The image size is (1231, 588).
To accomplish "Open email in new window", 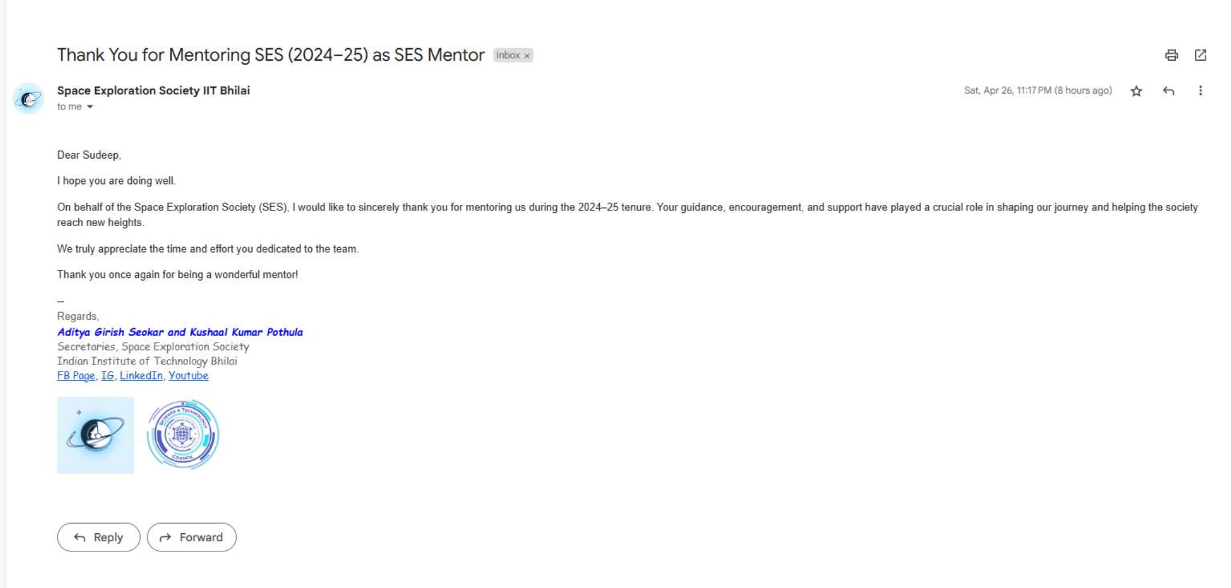I will [x=1200, y=55].
